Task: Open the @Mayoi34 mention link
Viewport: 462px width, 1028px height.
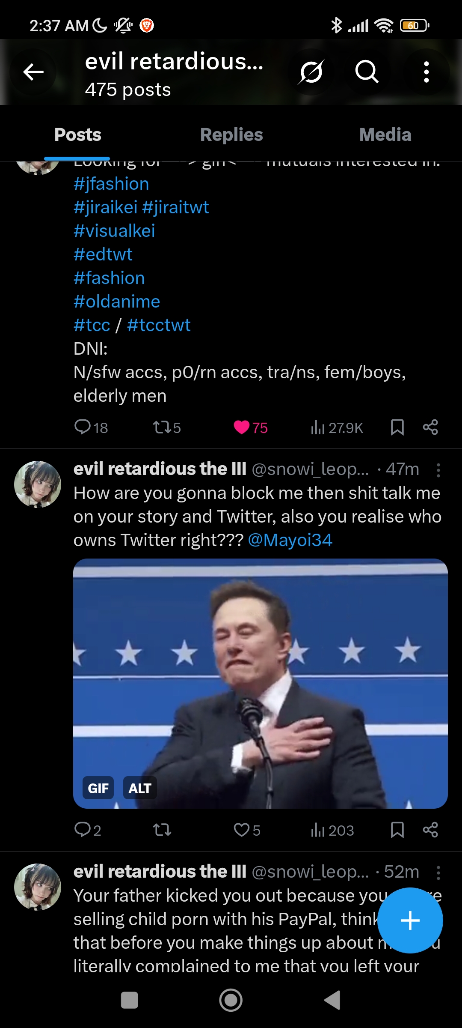Action: tap(290, 540)
